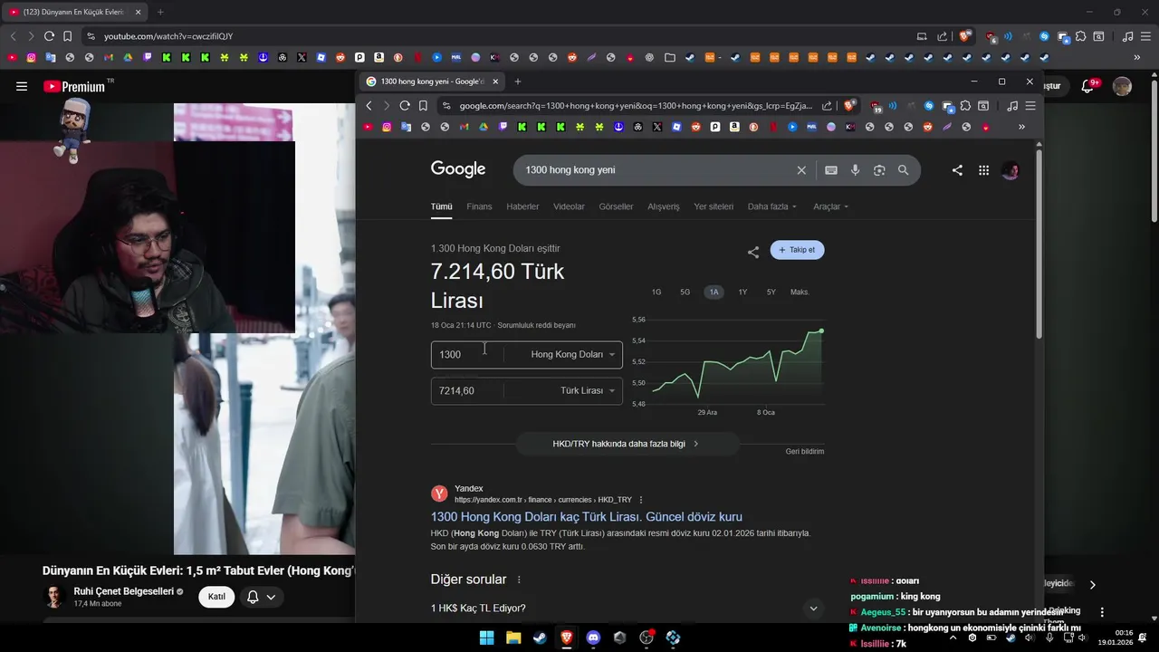Open options beside Diğer sorular
The image size is (1159, 652).
tap(519, 580)
